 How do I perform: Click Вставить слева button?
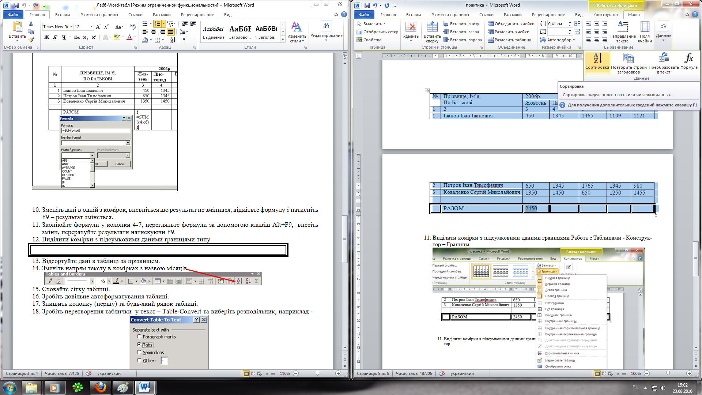pyautogui.click(x=461, y=32)
